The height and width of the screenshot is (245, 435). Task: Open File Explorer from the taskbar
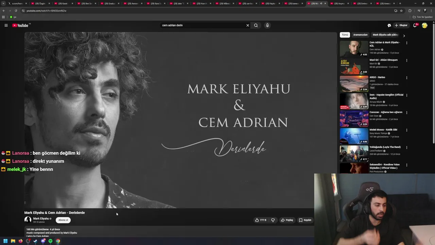tap(13, 241)
